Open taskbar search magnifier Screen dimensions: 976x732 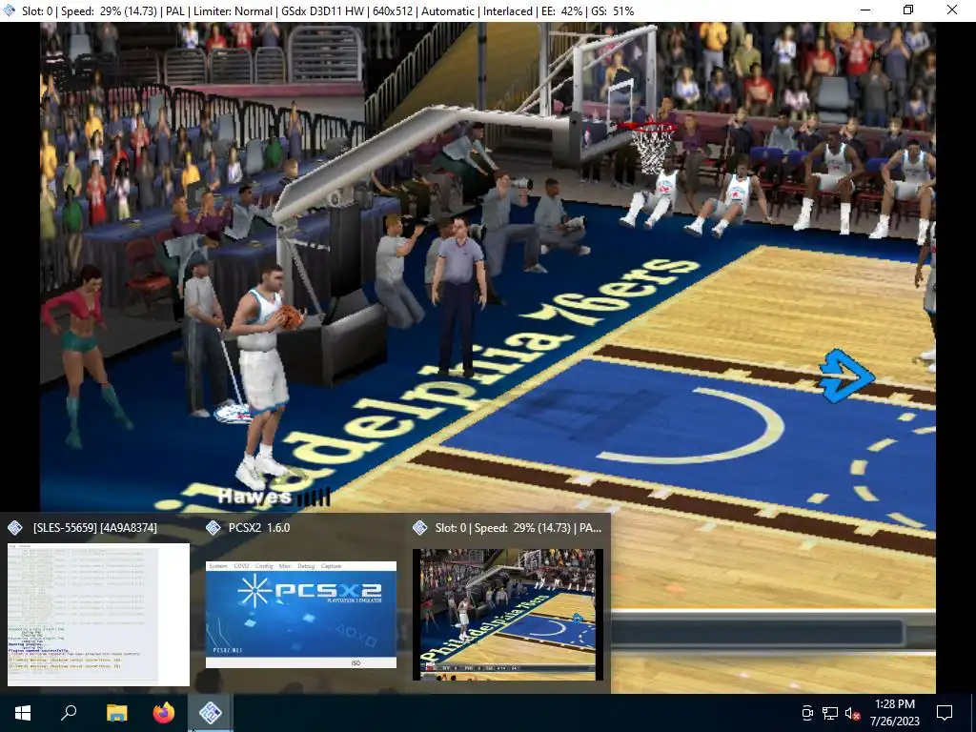[x=69, y=713]
